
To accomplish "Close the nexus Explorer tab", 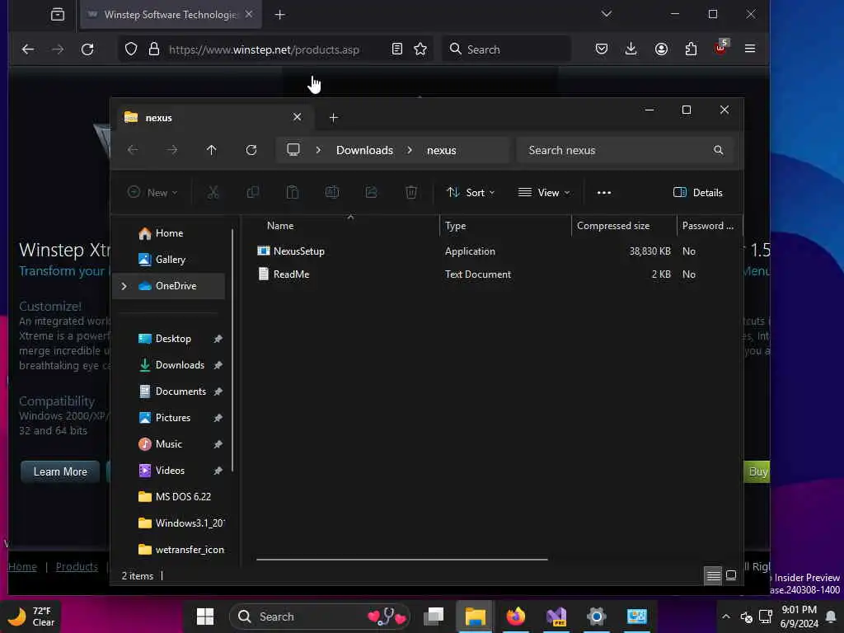I will [297, 117].
